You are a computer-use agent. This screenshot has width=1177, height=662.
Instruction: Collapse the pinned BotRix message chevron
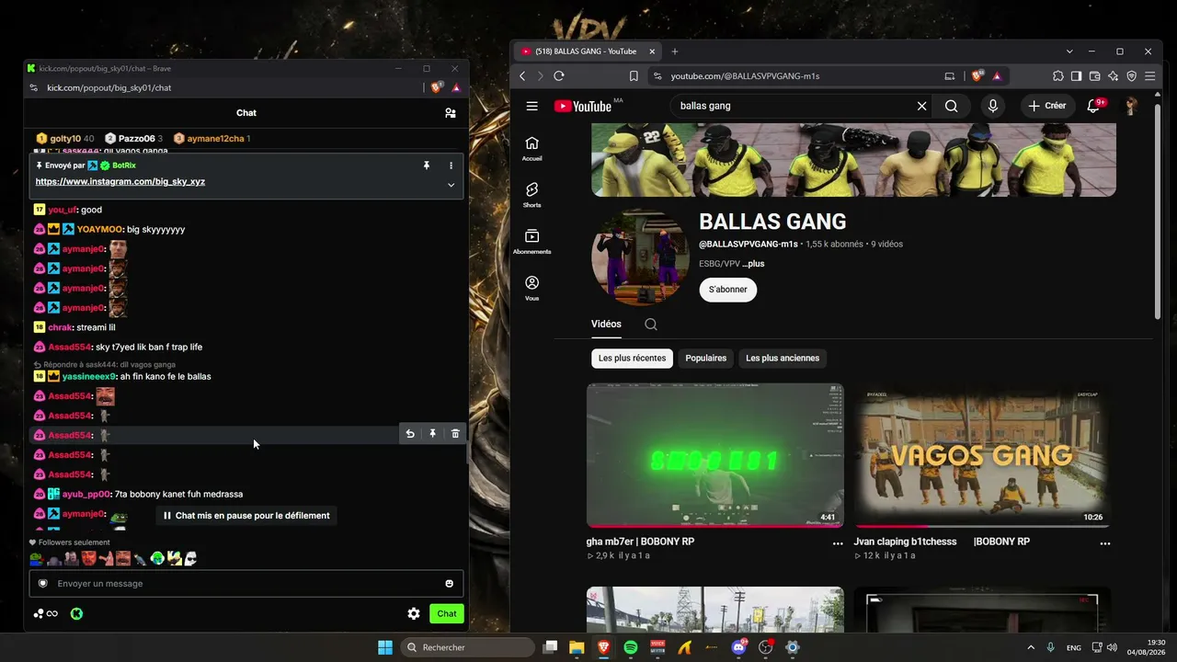pyautogui.click(x=451, y=185)
